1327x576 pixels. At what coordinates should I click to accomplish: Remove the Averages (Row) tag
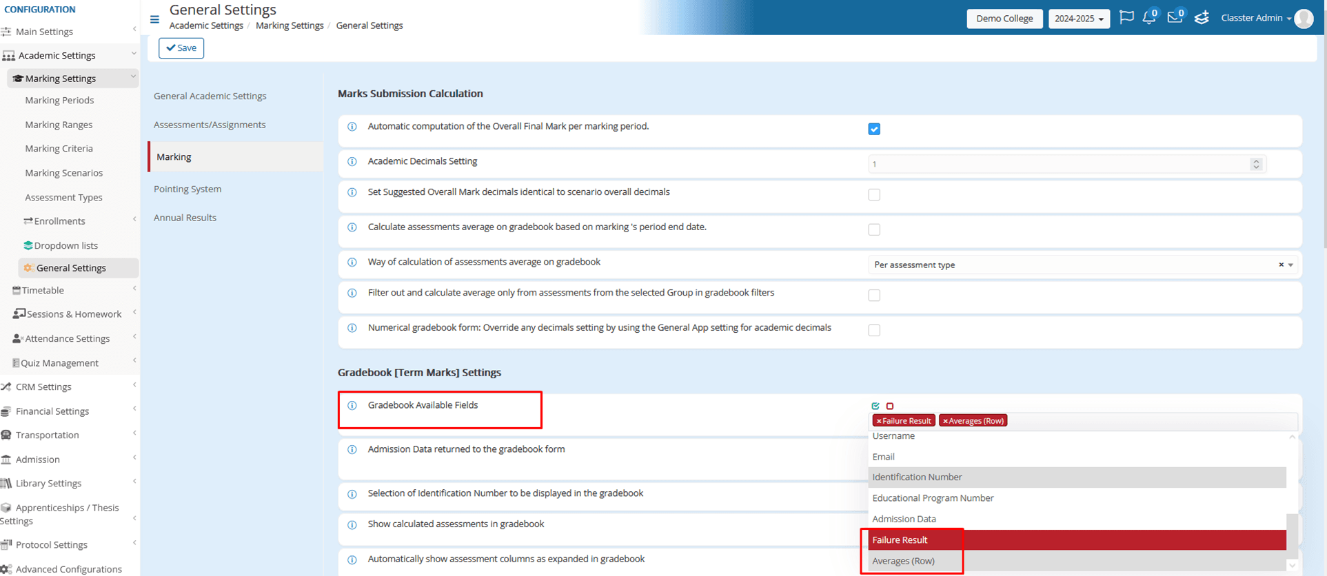click(x=945, y=421)
